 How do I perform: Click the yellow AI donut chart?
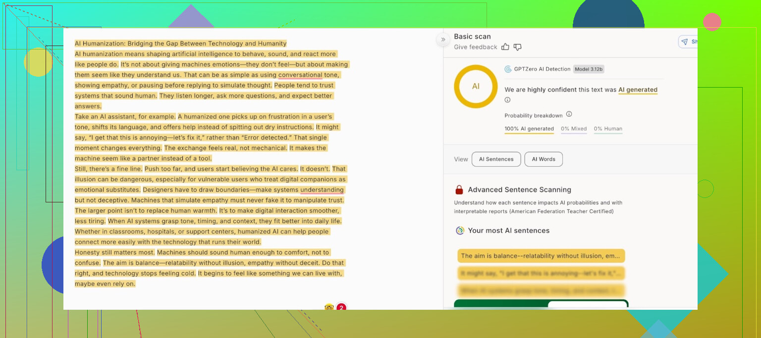pos(476,87)
